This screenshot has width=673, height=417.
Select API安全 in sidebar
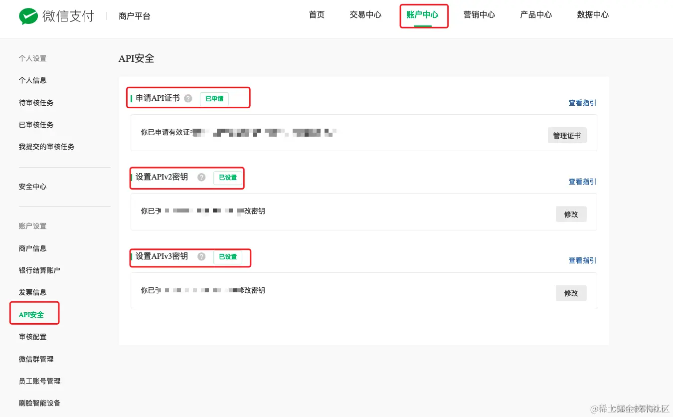pos(31,315)
